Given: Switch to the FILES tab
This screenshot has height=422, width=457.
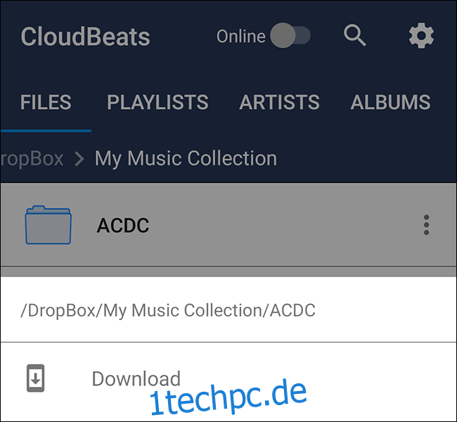Looking at the screenshot, I should tap(46, 103).
